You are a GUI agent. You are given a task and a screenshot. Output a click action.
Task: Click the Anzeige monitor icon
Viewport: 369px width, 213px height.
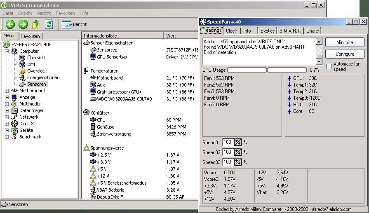pyautogui.click(x=14, y=97)
